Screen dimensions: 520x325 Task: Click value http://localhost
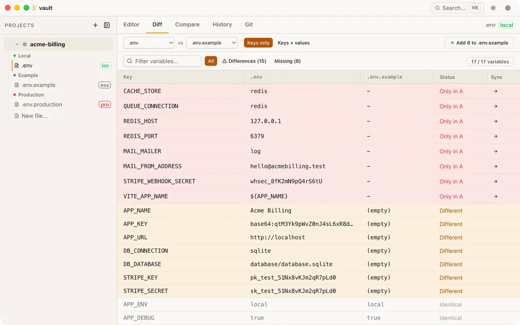277,237
